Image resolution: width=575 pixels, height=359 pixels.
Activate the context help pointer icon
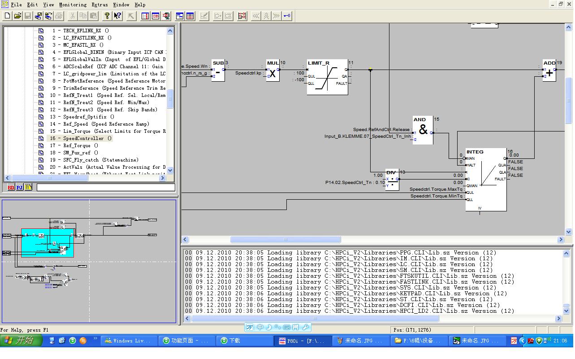[x=117, y=16]
